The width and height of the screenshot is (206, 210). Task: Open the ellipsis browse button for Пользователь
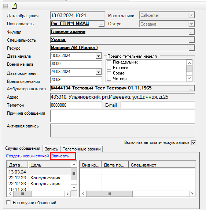tap(102, 24)
